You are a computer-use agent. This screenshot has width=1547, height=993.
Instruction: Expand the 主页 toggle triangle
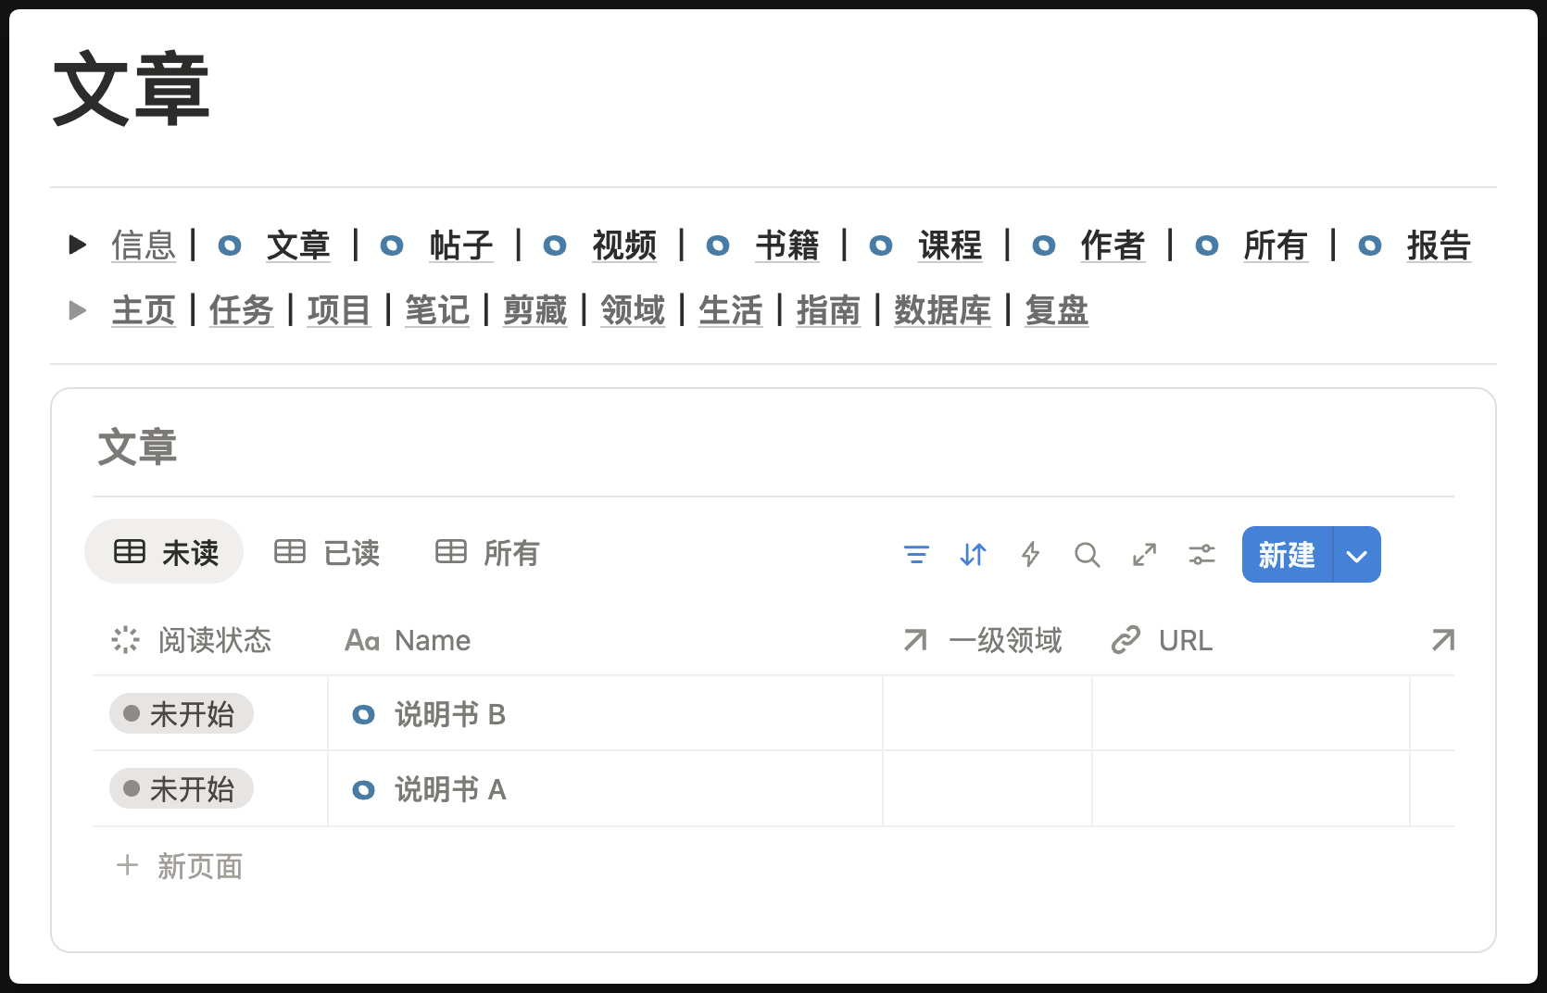78,310
